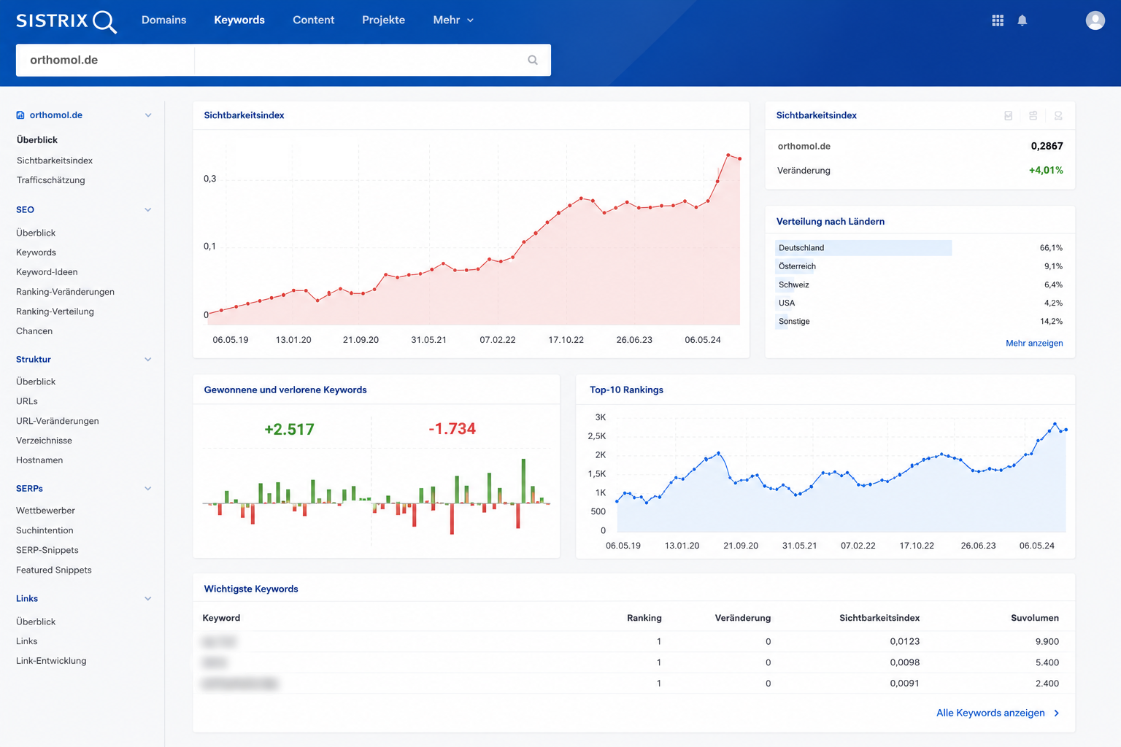The width and height of the screenshot is (1121, 747).
Task: Collapse the SERPs sidebar section
Action: (x=148, y=489)
